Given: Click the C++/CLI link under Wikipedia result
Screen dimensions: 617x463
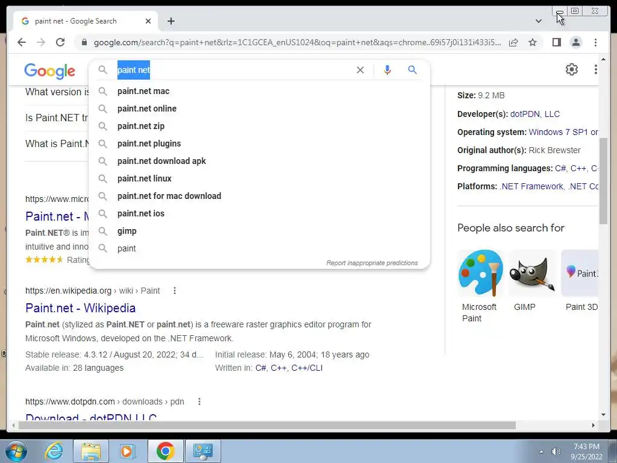Looking at the screenshot, I should [307, 368].
